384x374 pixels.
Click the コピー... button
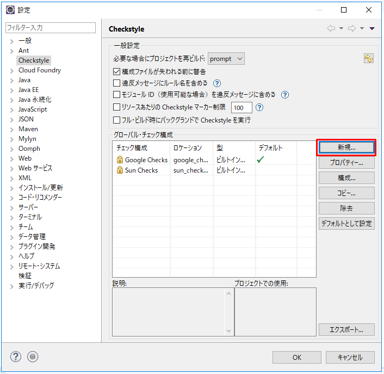pyautogui.click(x=346, y=193)
